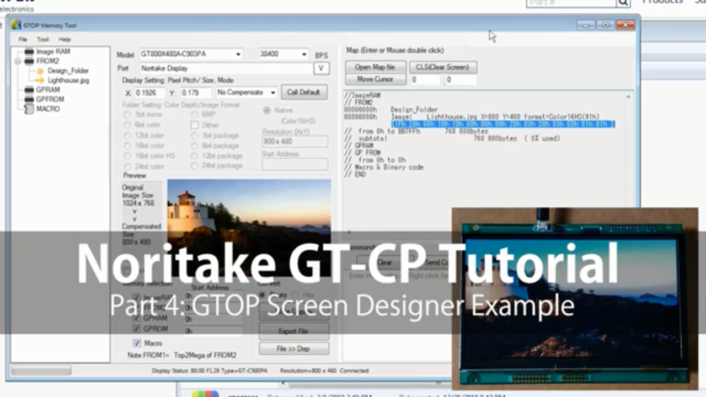Click the File >> Disp button
Screen dimensions: 706x397
[x=293, y=348]
